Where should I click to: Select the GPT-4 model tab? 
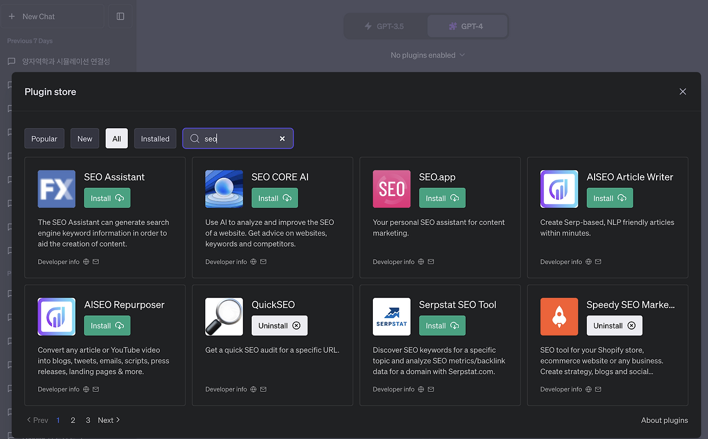[467, 27]
